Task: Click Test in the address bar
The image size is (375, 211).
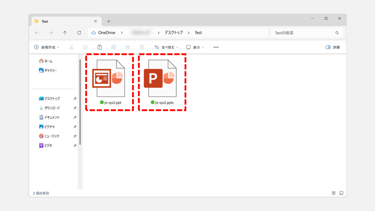Action: [x=198, y=33]
